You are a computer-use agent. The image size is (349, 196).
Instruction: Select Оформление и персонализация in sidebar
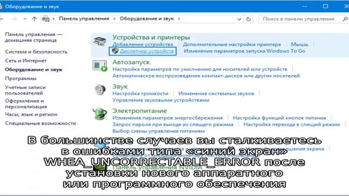(x=26, y=104)
